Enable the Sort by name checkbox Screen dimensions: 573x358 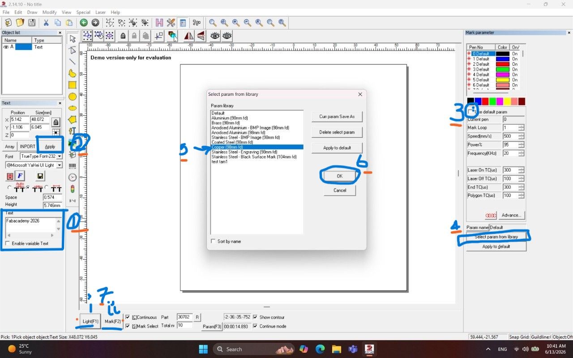click(213, 241)
